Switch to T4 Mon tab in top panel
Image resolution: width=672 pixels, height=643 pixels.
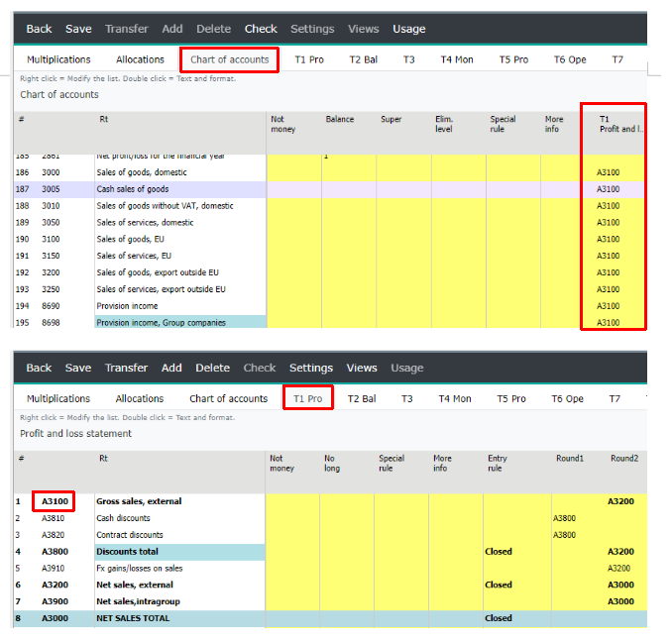pyautogui.click(x=457, y=59)
